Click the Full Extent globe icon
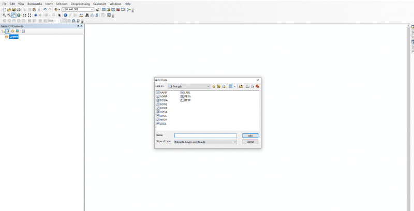 (x=19, y=15)
